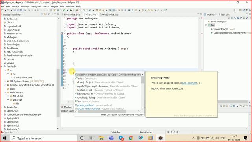Collapse the p1 package node

pos(8,74)
